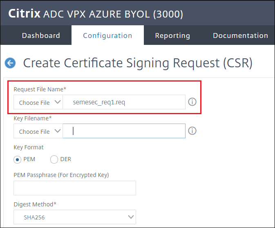Viewport: 275px width, 228px height.
Task: Click the PEM Passphrase input box
Action: (75, 188)
